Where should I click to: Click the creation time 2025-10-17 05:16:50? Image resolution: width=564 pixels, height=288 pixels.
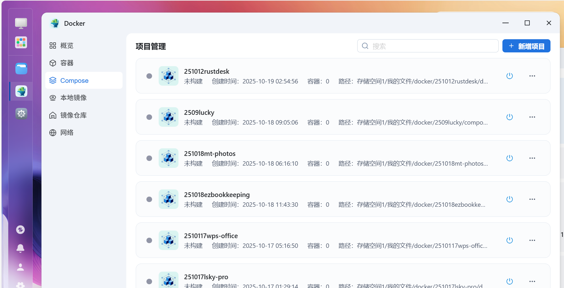pyautogui.click(x=270, y=246)
